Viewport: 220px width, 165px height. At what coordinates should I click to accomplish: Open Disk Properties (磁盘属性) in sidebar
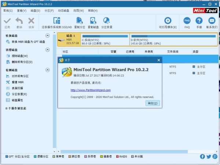(14, 100)
